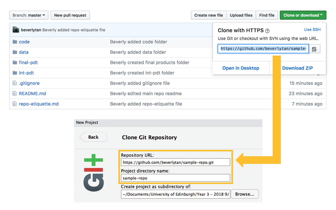The image size is (336, 210).
Task: Browse for a project subdirectory
Action: pyautogui.click(x=244, y=194)
